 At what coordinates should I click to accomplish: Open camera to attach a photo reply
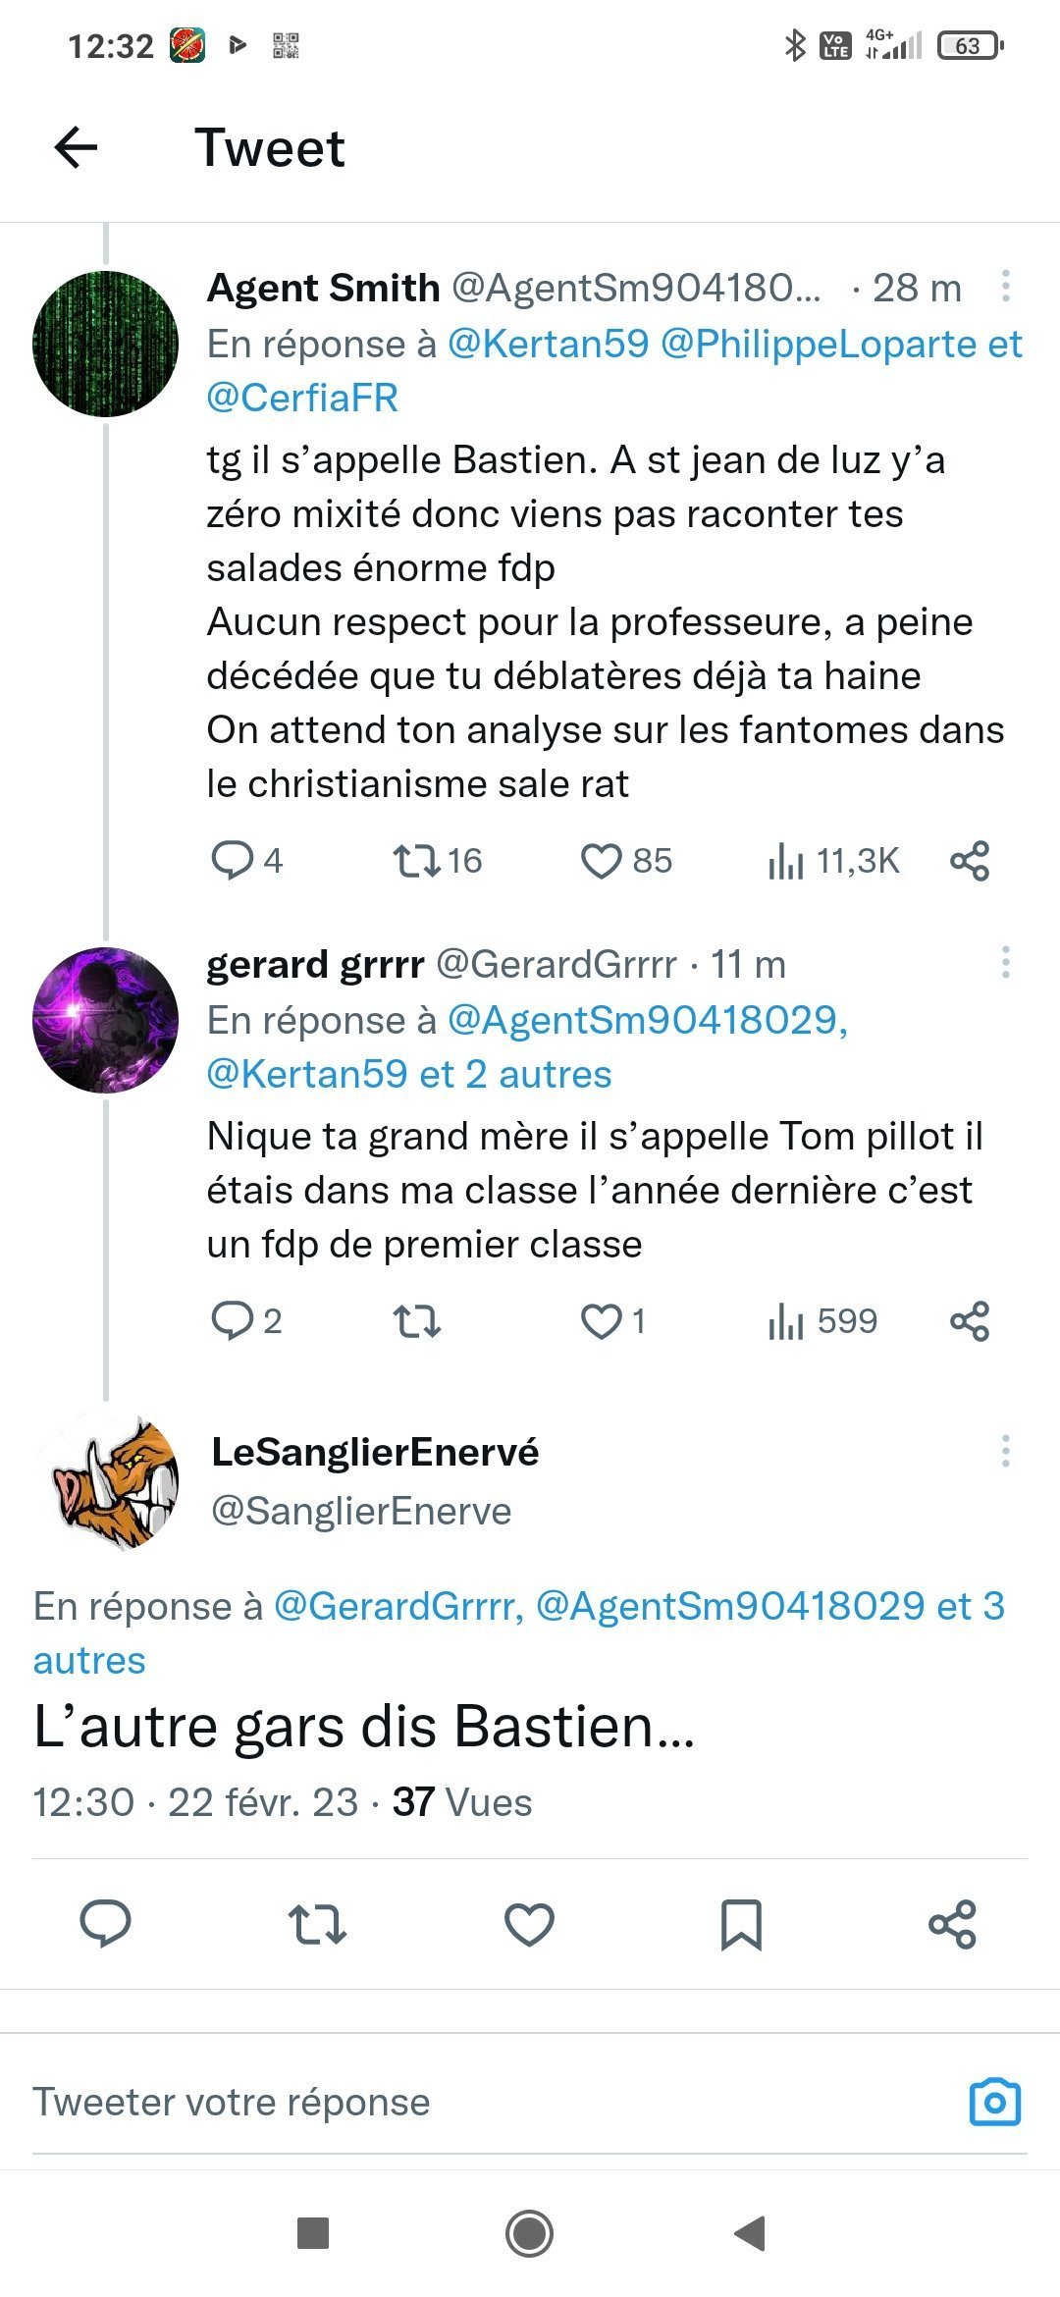pyautogui.click(x=995, y=2102)
